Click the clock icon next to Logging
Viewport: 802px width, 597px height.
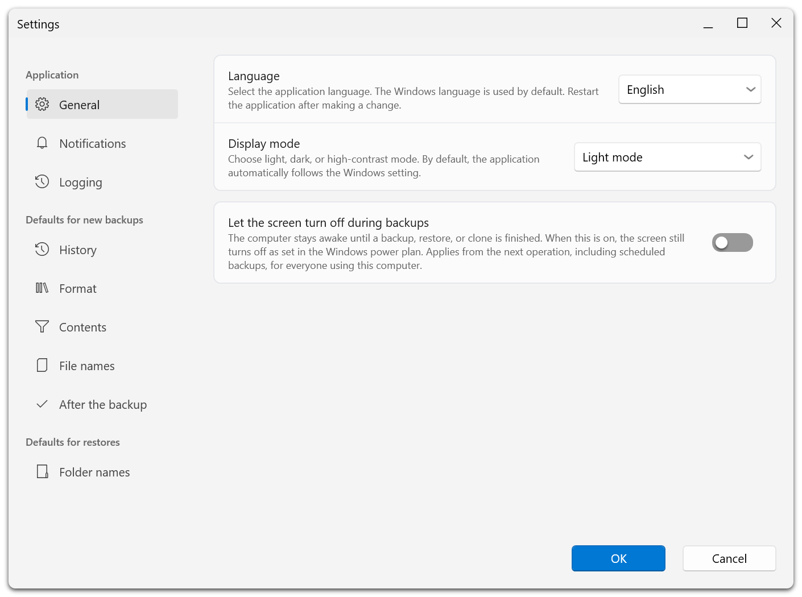(42, 181)
